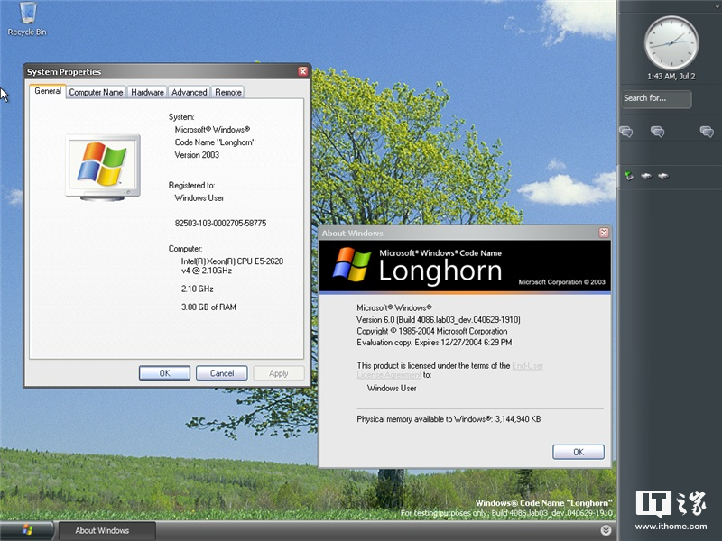Screen dimensions: 722x541
Task: Switch to the Computer Name tab
Action: coord(97,92)
